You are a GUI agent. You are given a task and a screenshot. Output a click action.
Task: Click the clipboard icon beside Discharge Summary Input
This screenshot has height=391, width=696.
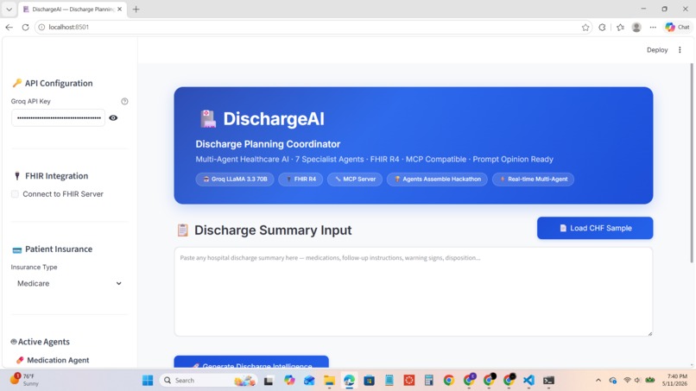pyautogui.click(x=182, y=230)
